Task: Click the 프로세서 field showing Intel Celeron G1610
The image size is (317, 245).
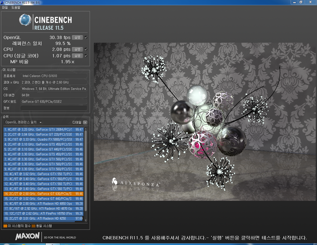Action: 53,76
